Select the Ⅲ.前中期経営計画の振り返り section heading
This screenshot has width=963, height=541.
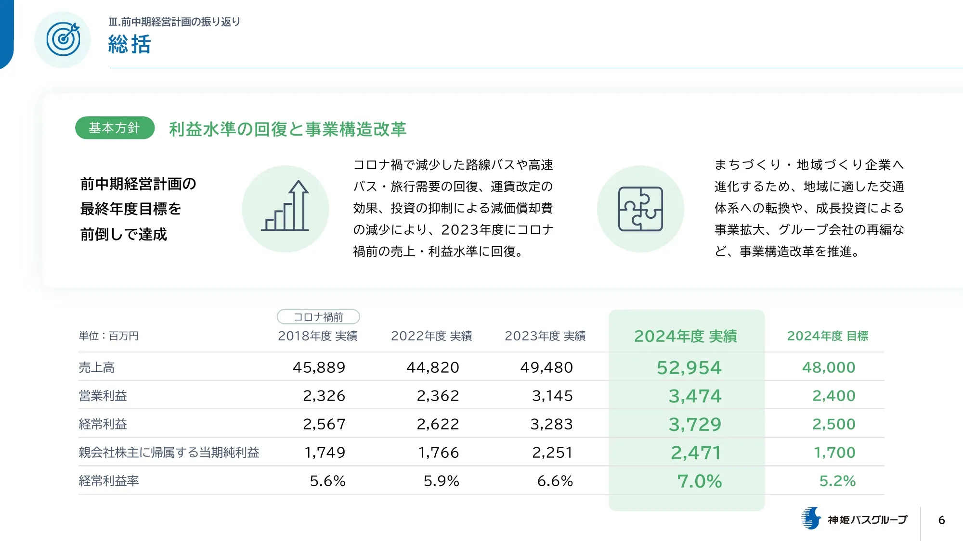[x=174, y=22]
